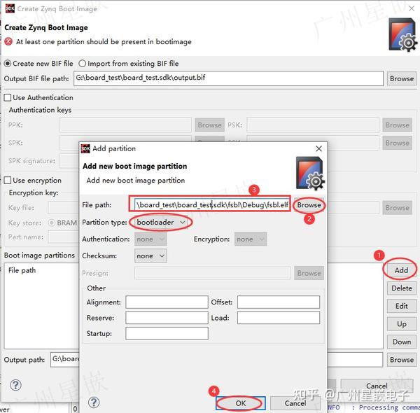Click the Delete partition button

tap(402, 288)
